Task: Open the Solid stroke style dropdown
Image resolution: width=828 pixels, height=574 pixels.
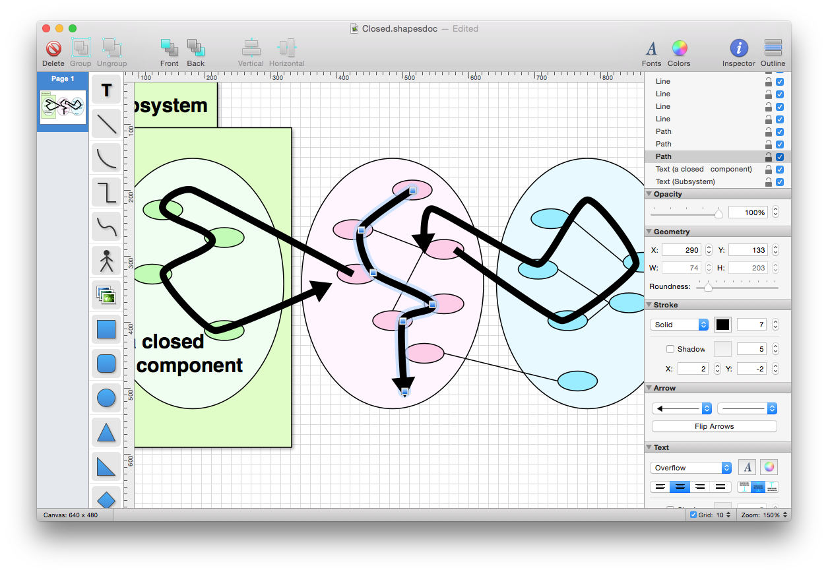Action: [679, 324]
